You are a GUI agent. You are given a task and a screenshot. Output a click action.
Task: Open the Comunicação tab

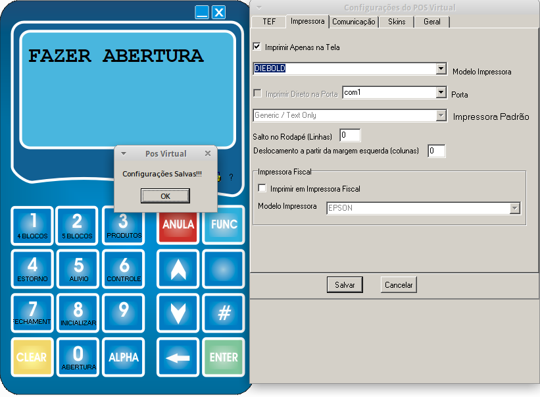pos(354,22)
